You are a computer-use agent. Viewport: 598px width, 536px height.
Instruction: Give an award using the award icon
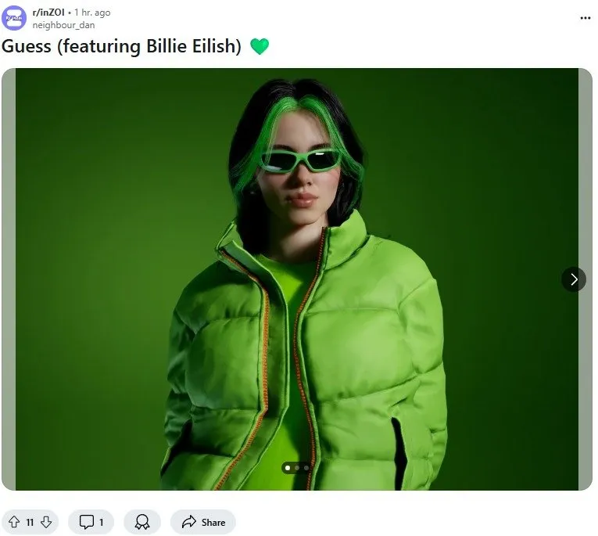point(142,522)
